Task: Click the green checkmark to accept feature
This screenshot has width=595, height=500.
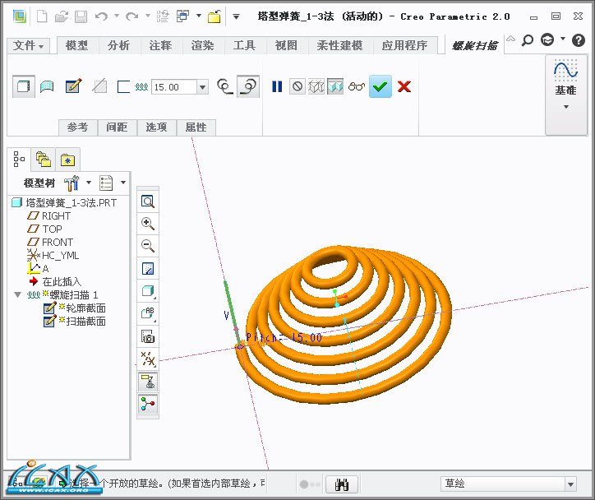Action: click(380, 86)
